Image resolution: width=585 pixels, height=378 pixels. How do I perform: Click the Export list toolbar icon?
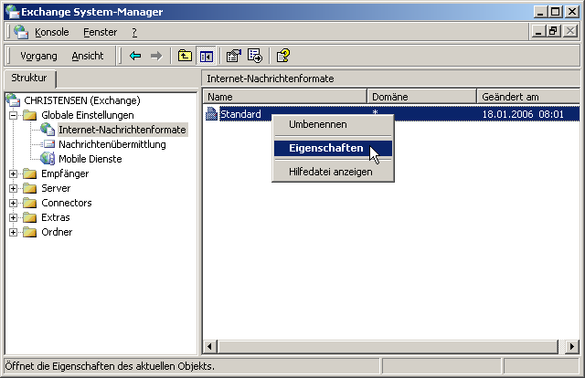(255, 56)
